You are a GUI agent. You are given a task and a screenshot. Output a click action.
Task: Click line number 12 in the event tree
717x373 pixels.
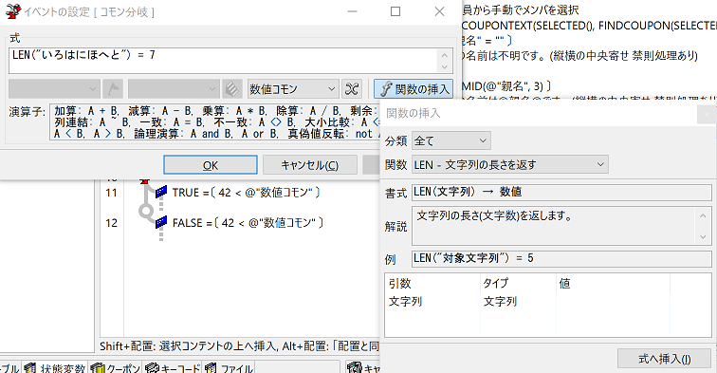pos(111,223)
